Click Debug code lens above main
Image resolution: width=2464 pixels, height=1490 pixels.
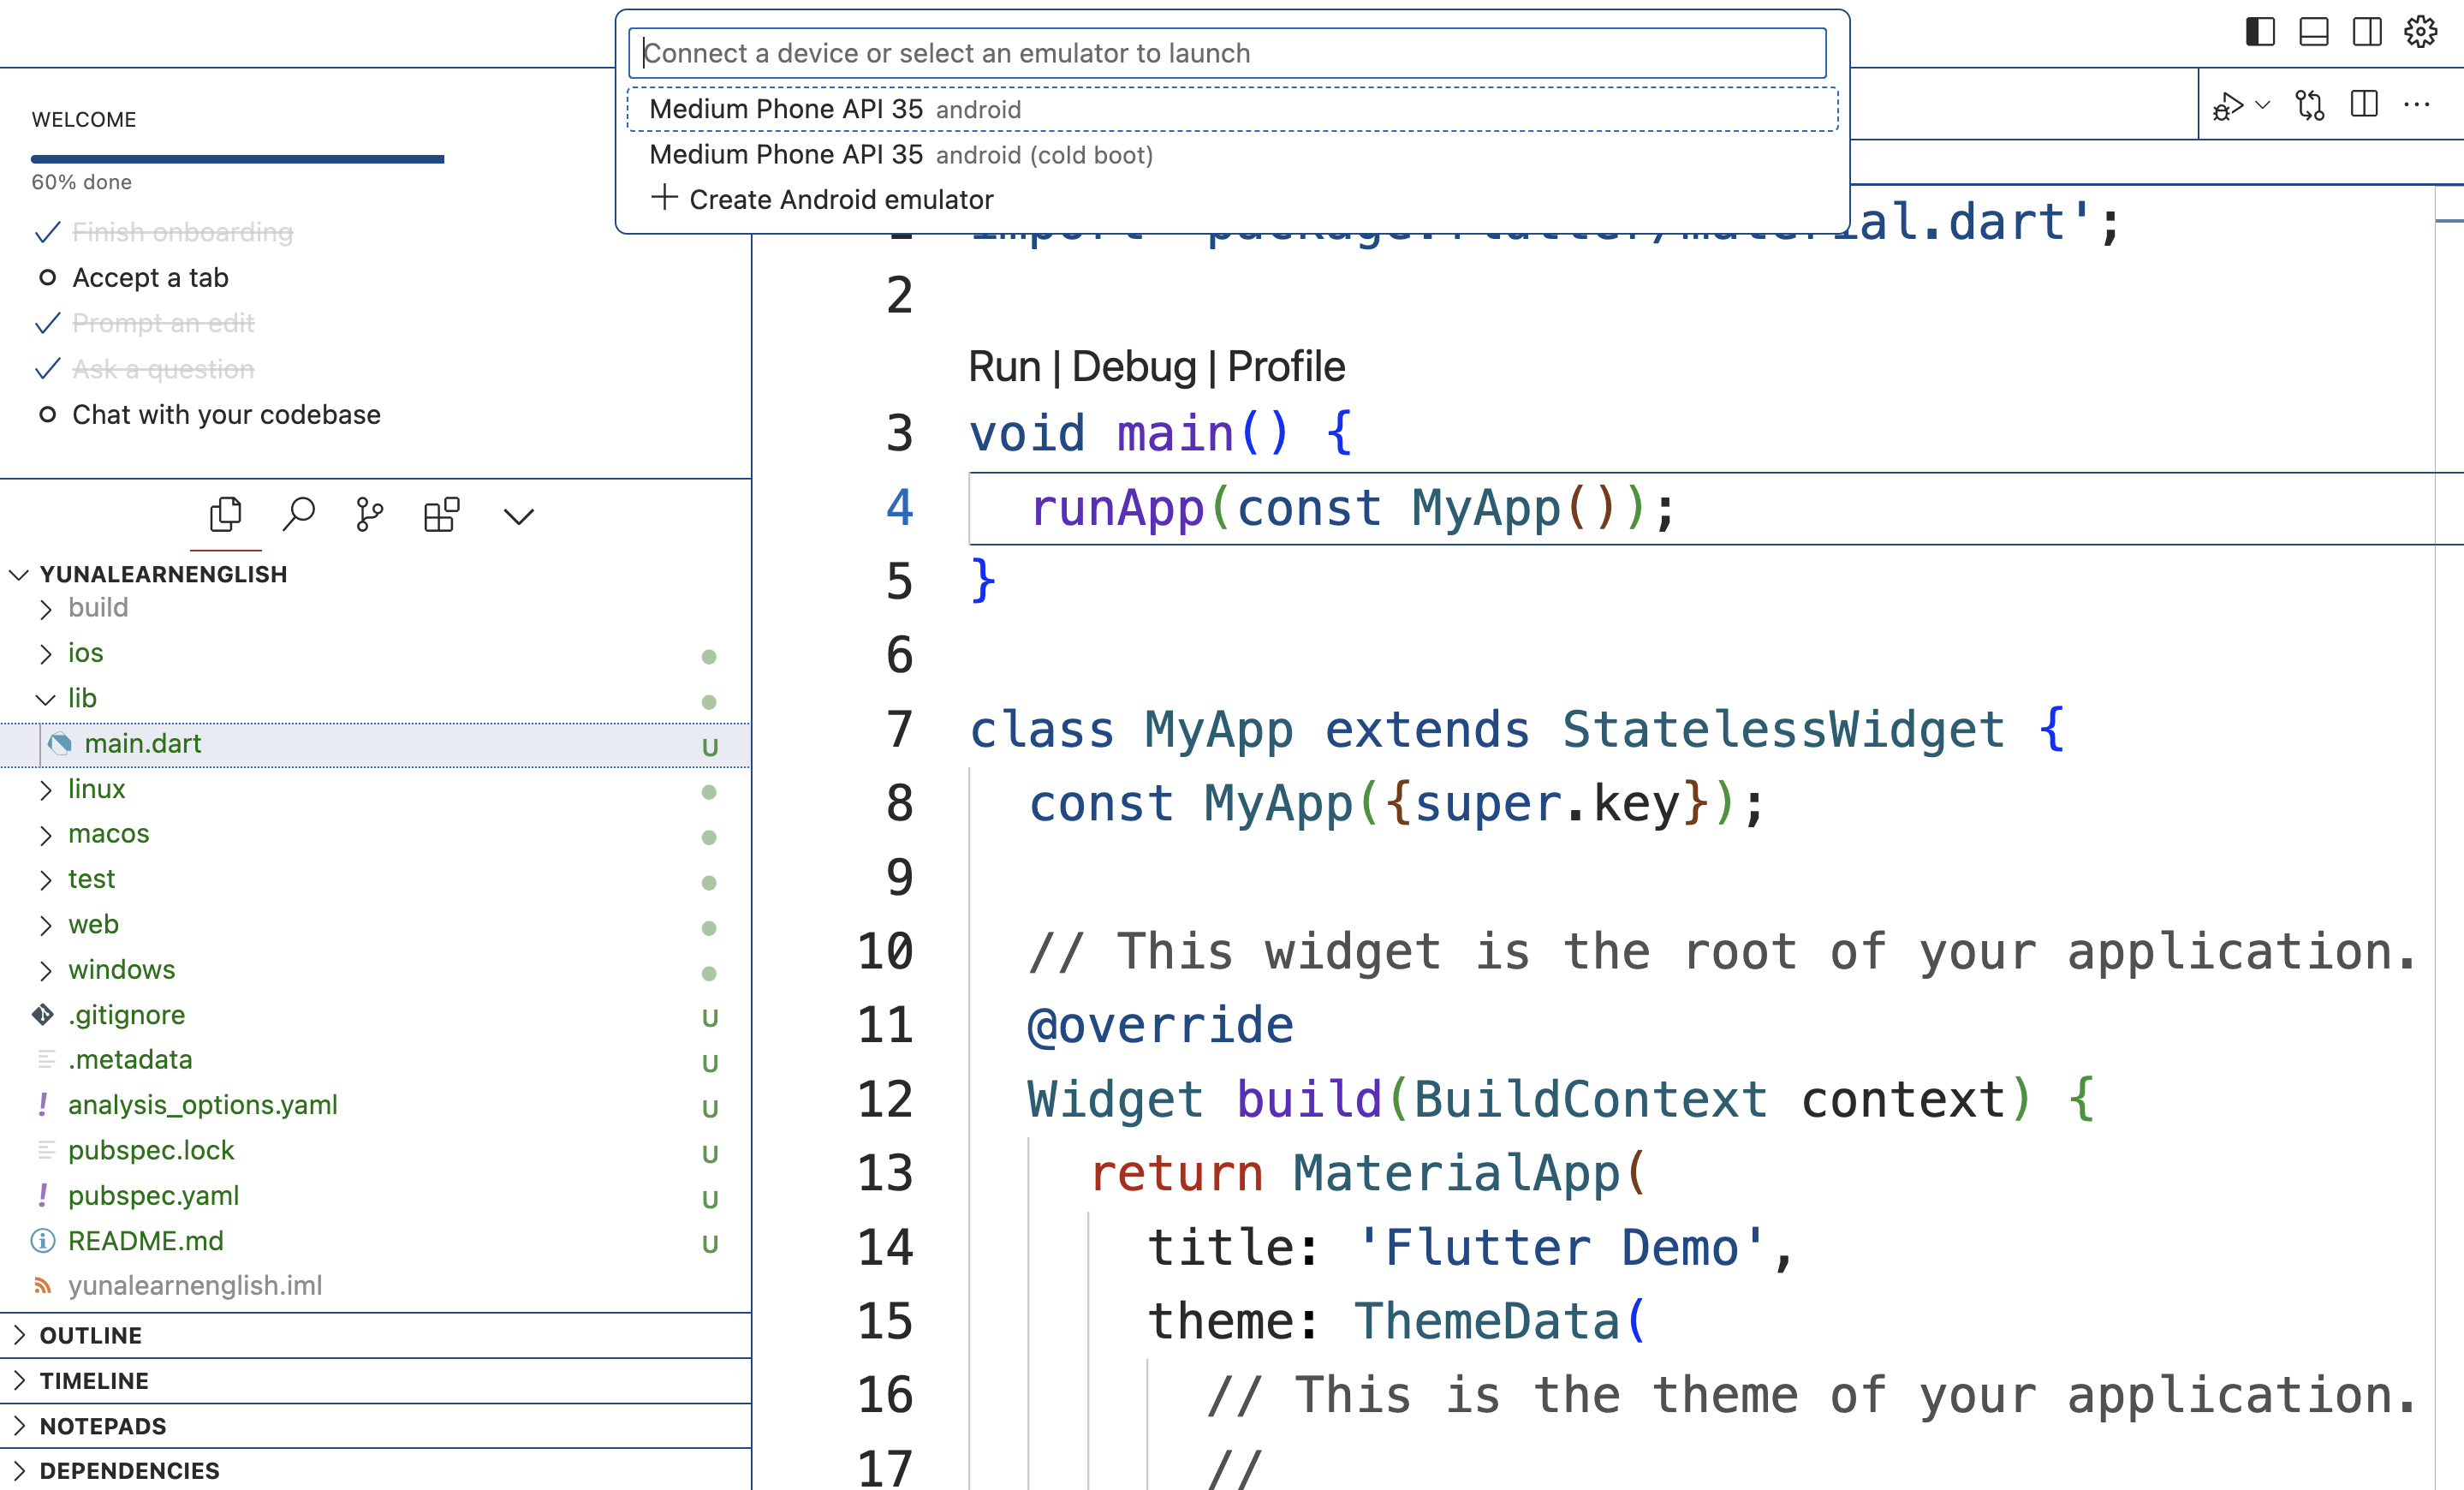1133,367
